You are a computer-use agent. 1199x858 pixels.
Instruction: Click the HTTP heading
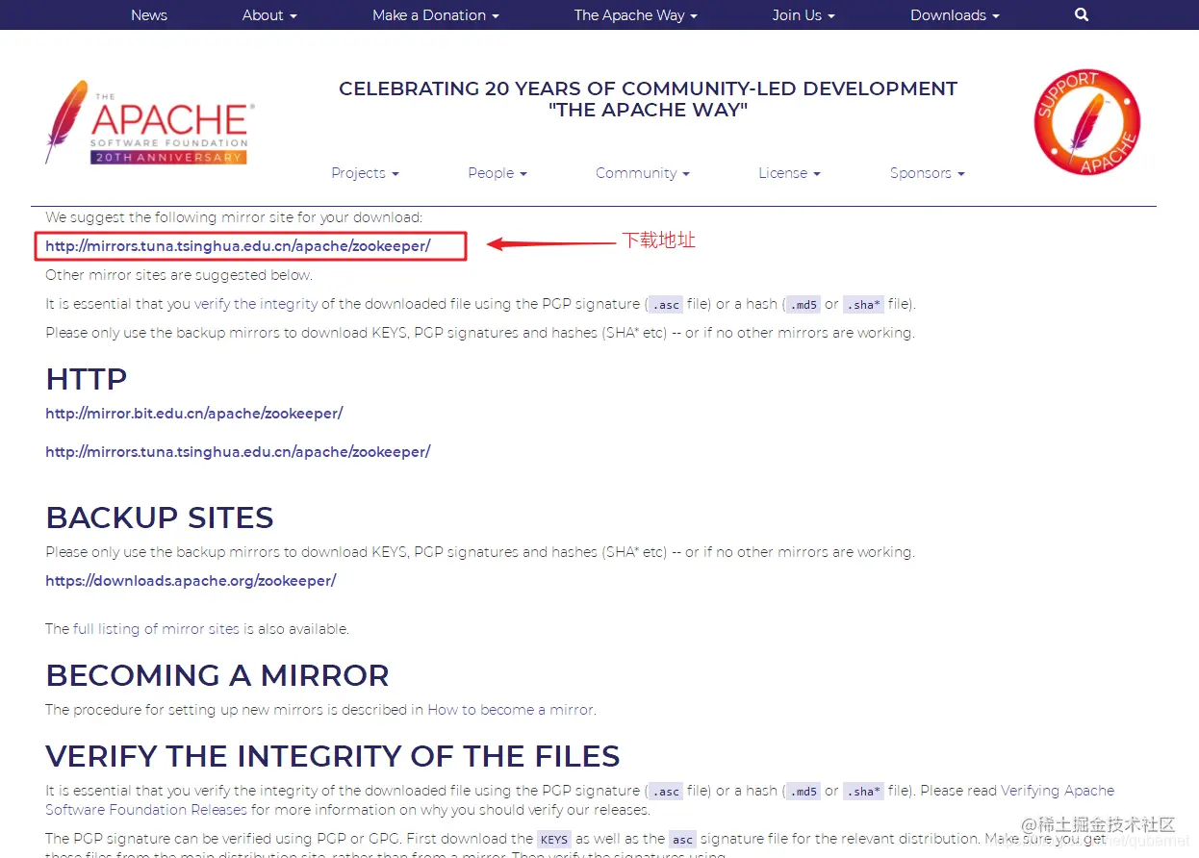click(x=87, y=379)
